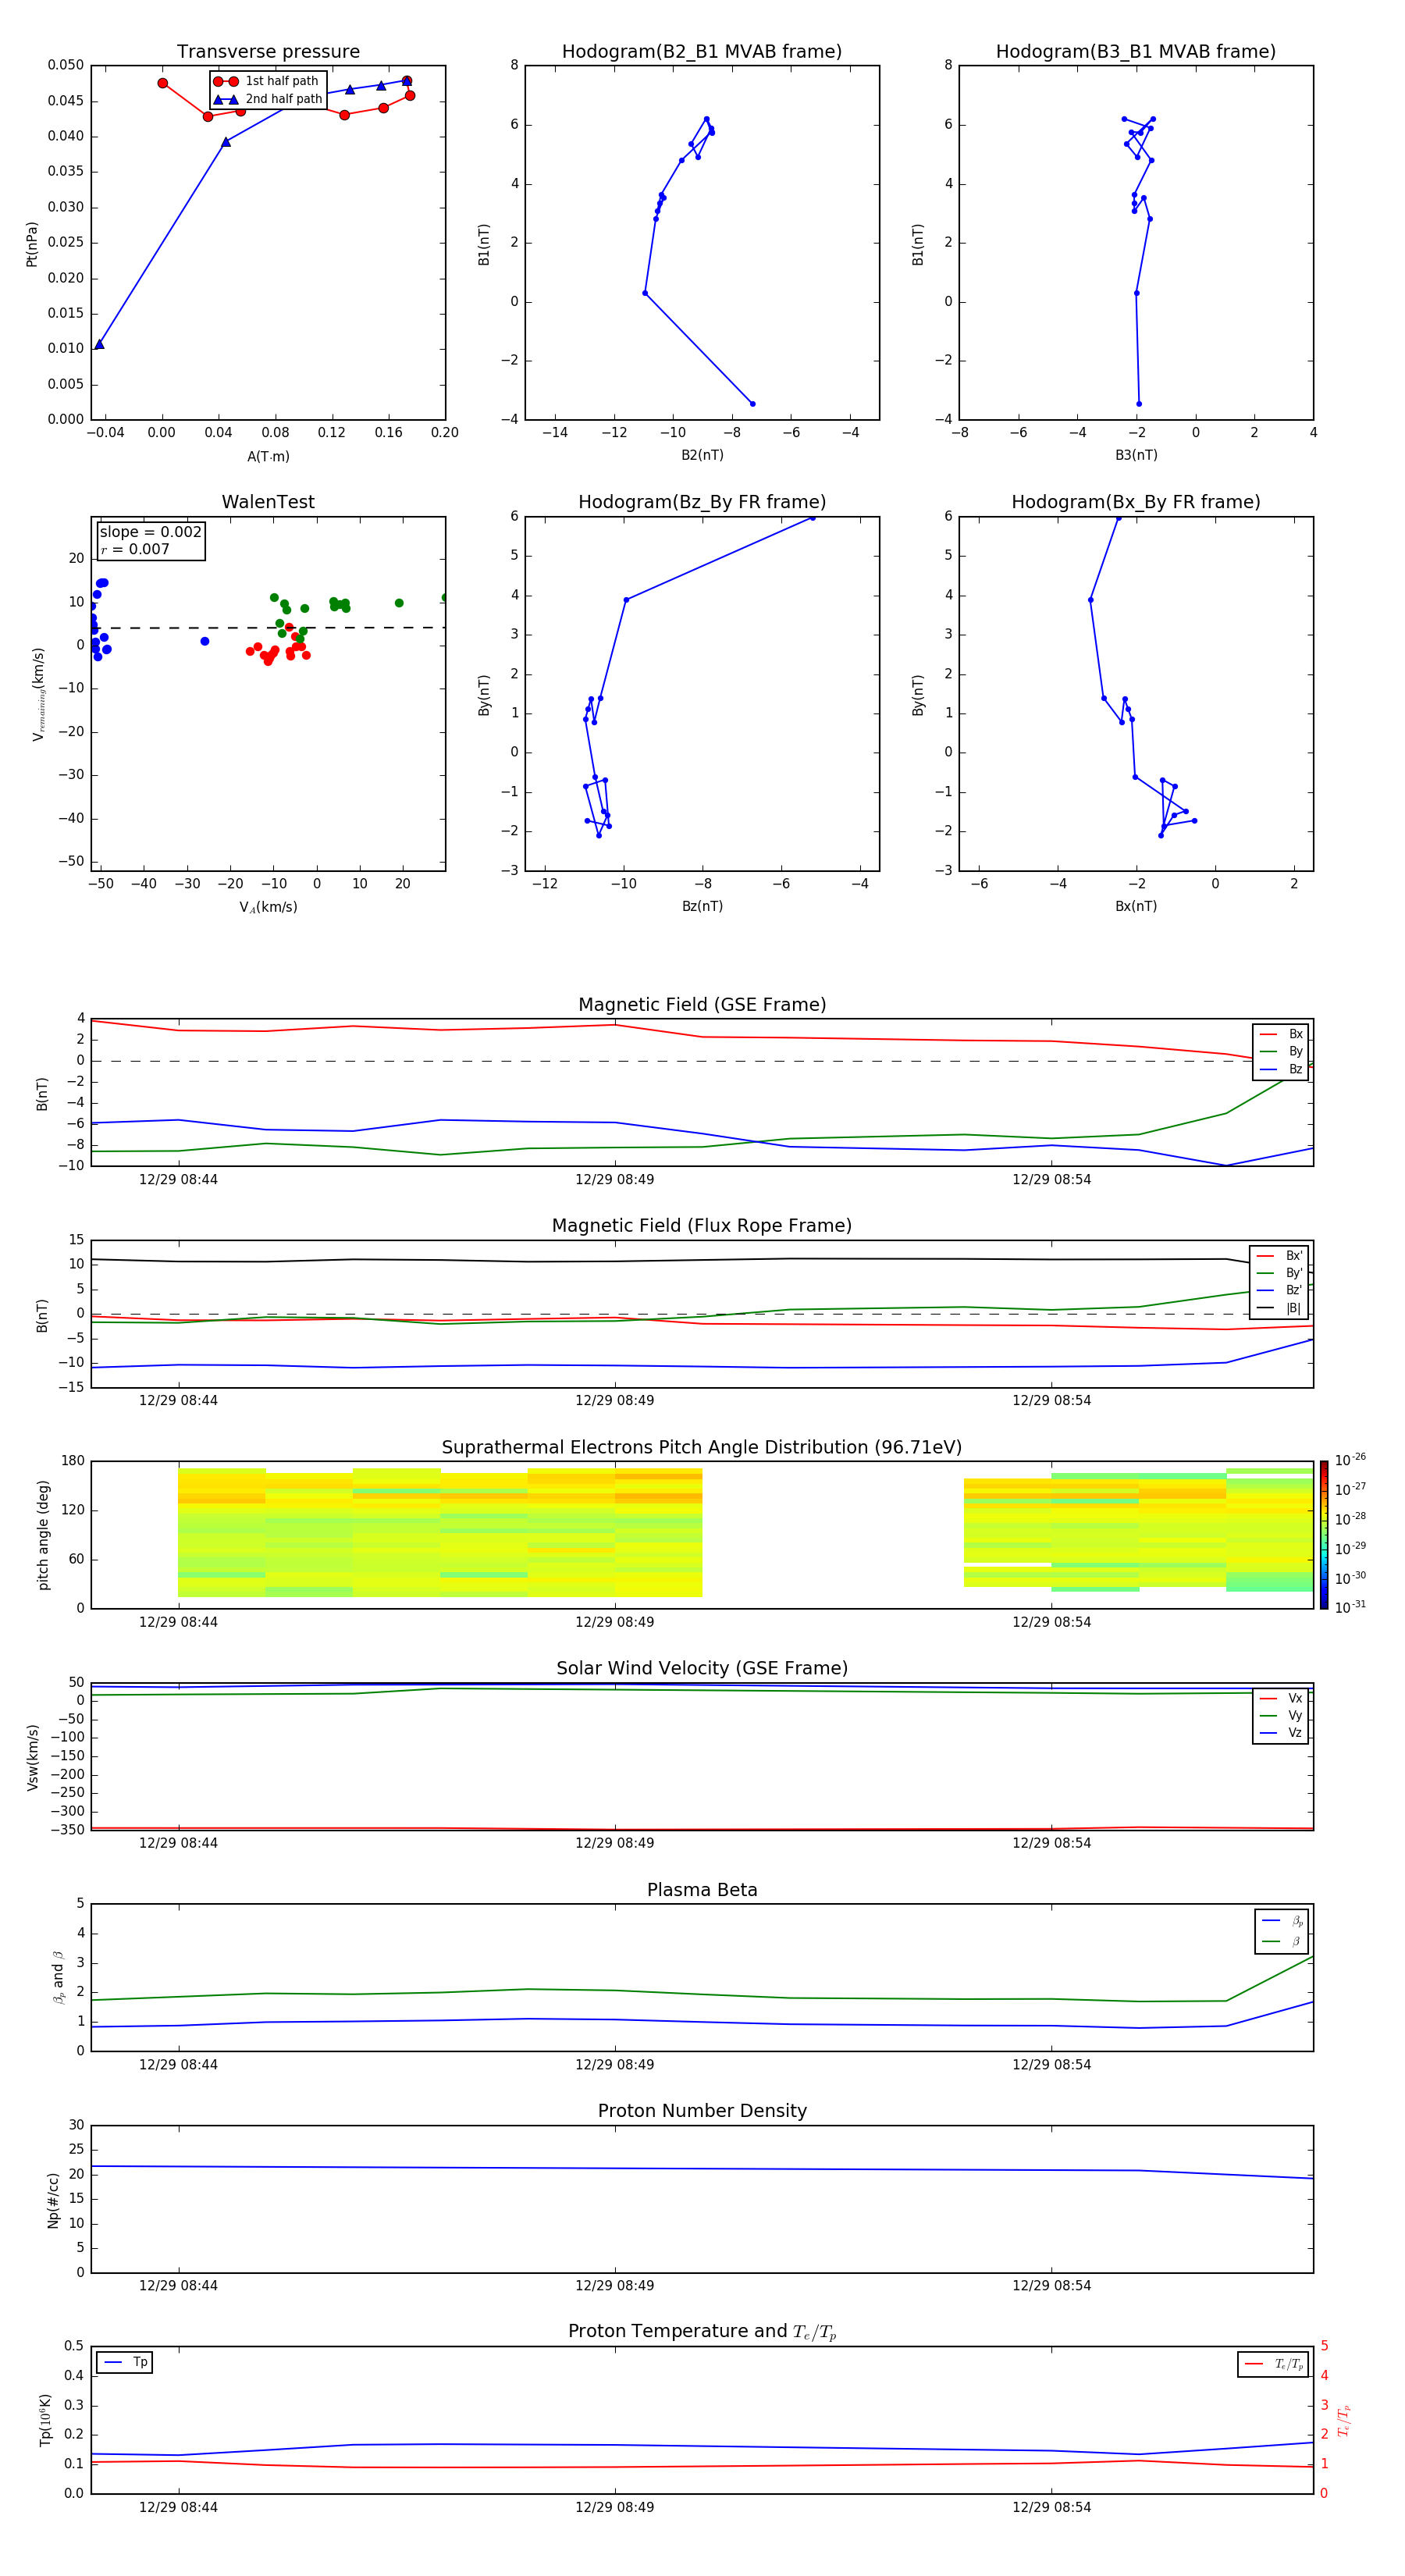The height and width of the screenshot is (2576, 1405).
Task: Select the red 'Te/Tp' legend entry
Action: coord(1274,2364)
